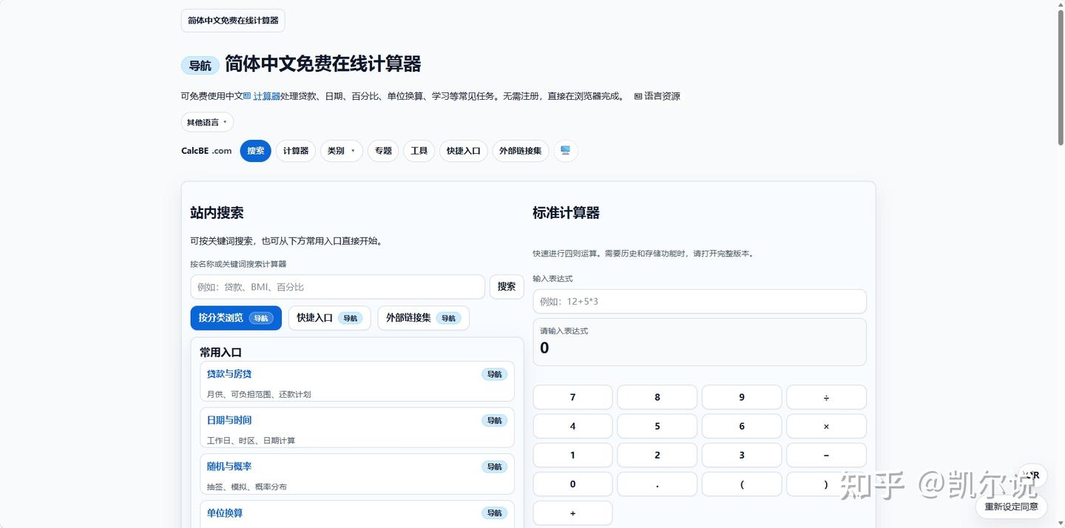Viewport: 1065px width, 528px height.
Task: Open the 其他语言 dropdown
Action: (207, 122)
